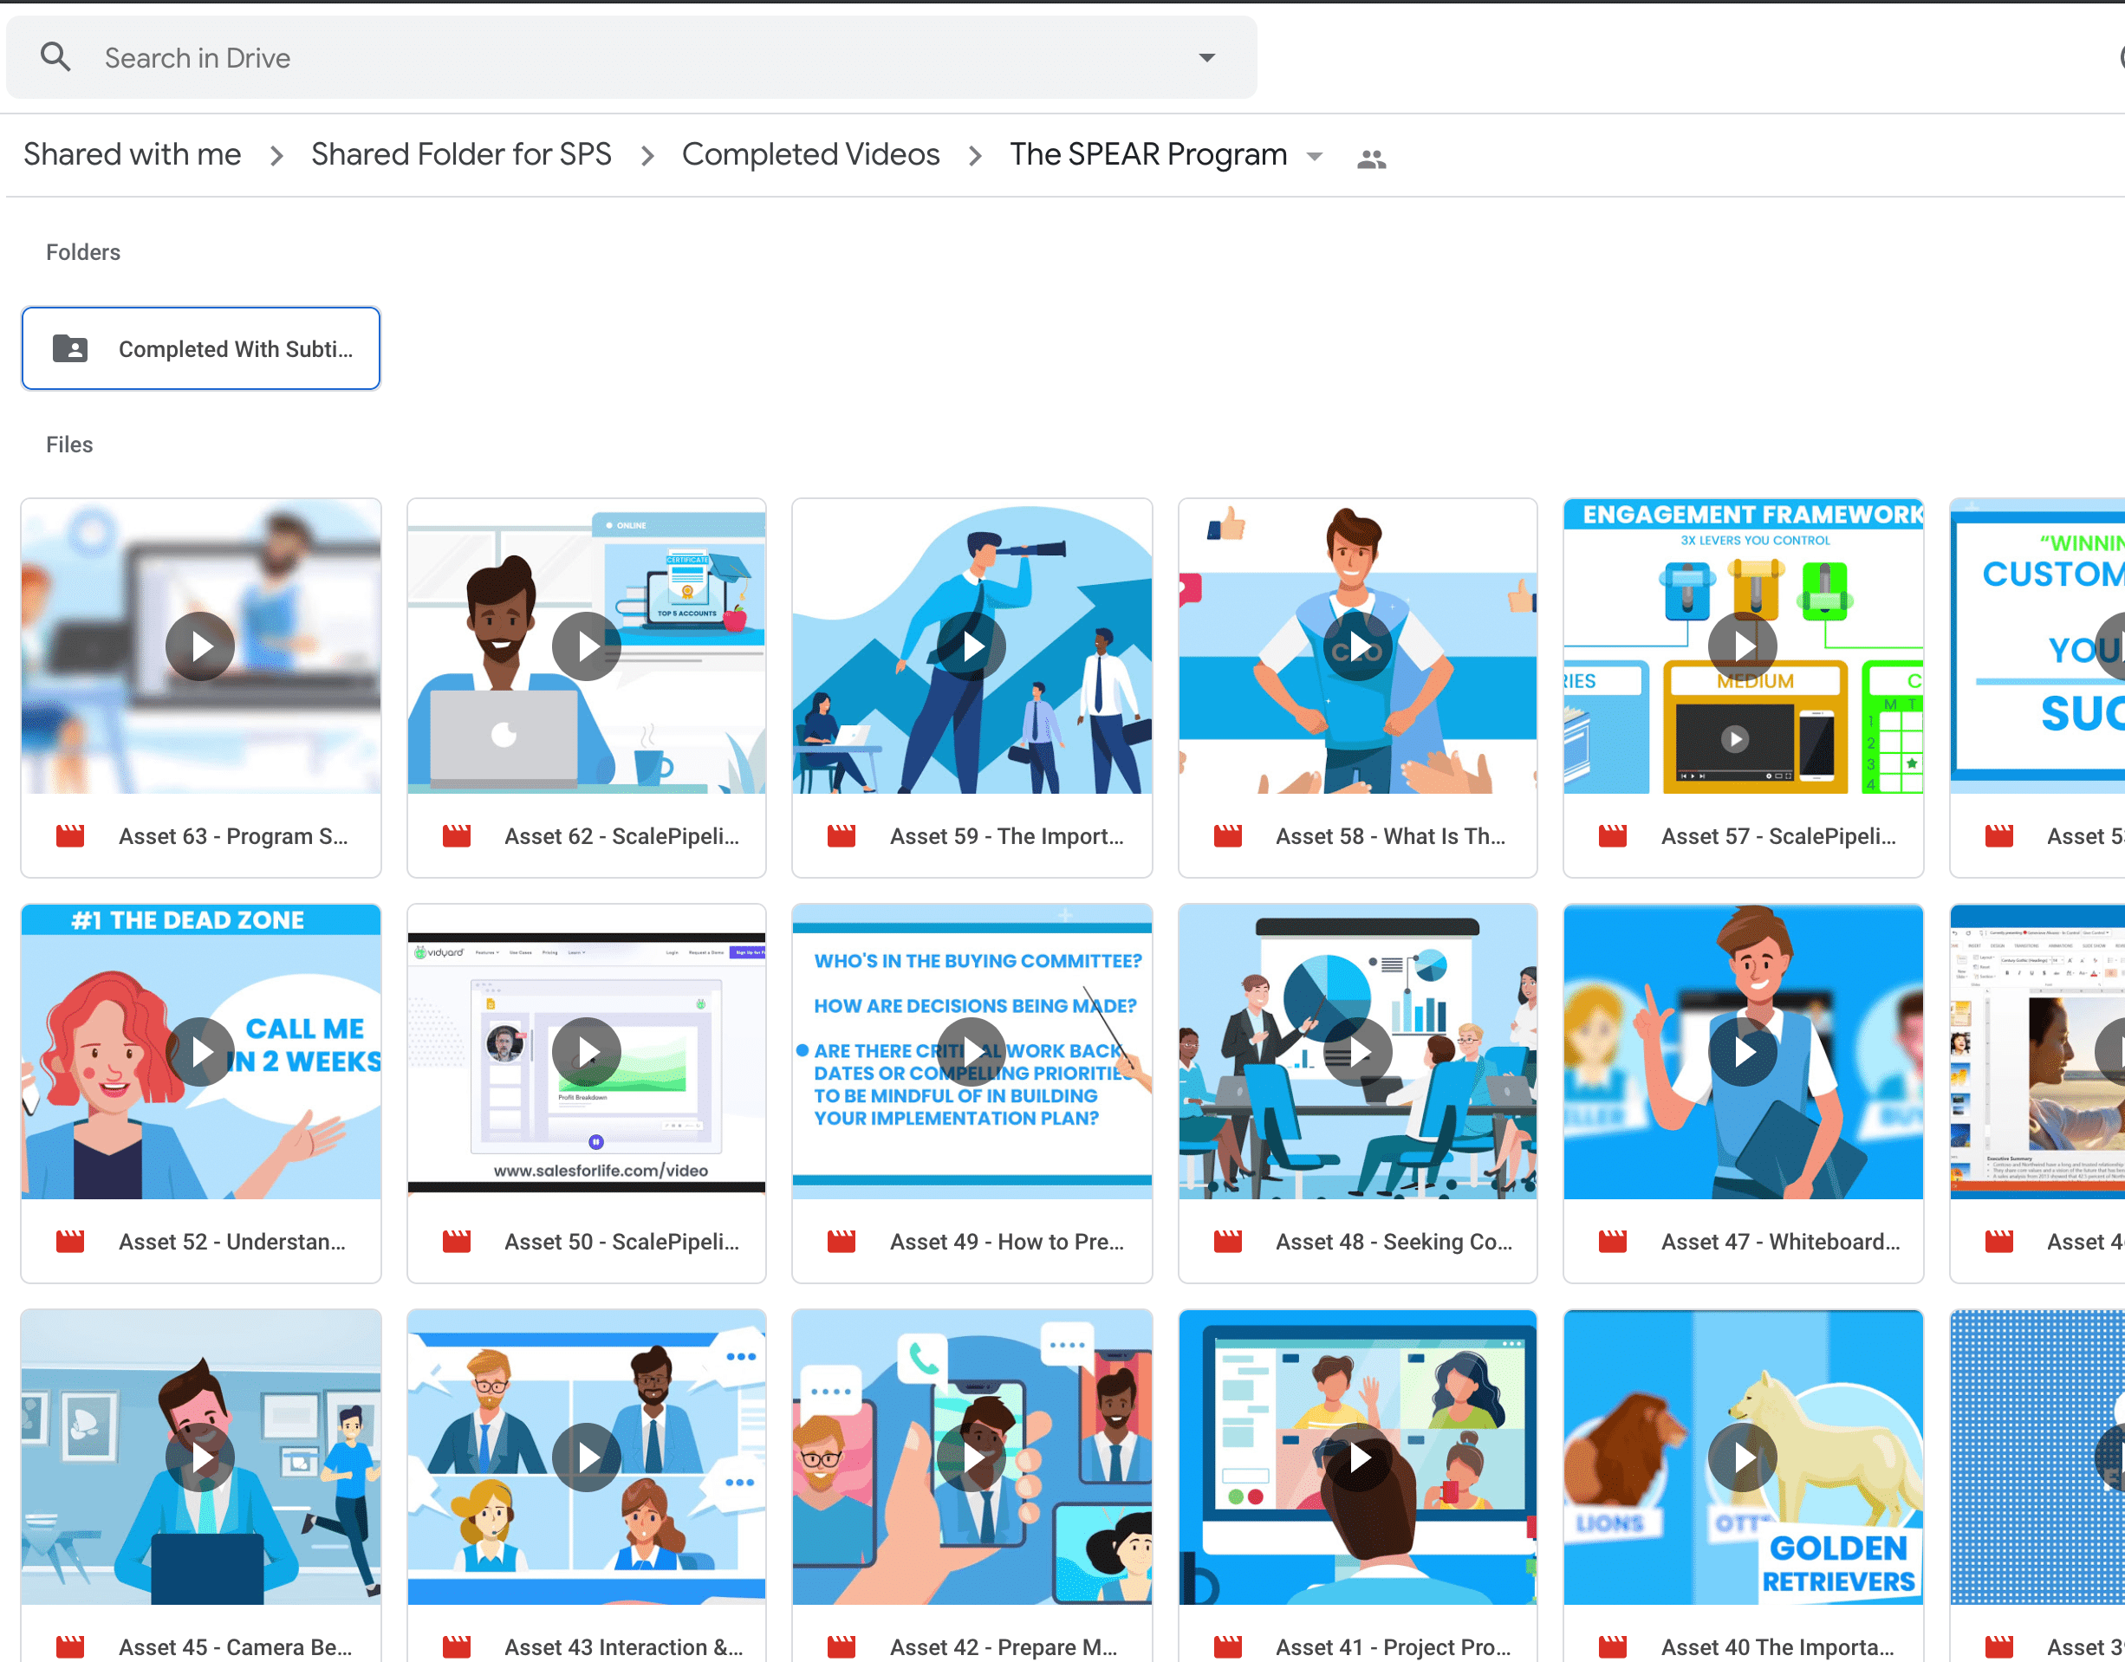This screenshot has height=1662, width=2125.
Task: Open Completed With Subti... folder
Action: (x=235, y=348)
